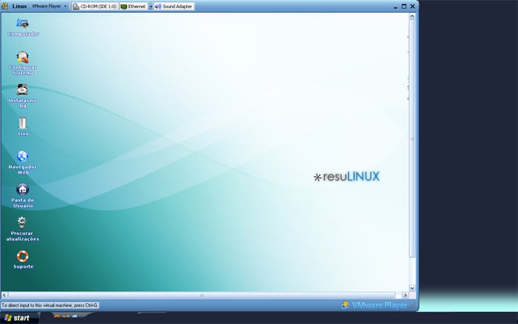Toggle the CD-ROM (IDE 1:0) device
This screenshot has height=324, width=518.
95,6
